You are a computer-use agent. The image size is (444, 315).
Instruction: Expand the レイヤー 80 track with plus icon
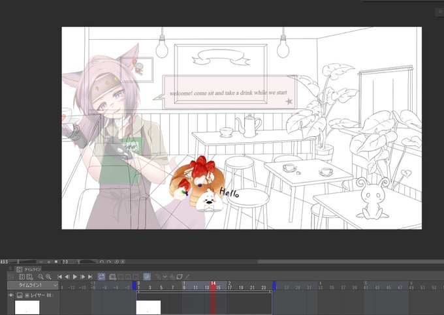[x=27, y=295]
